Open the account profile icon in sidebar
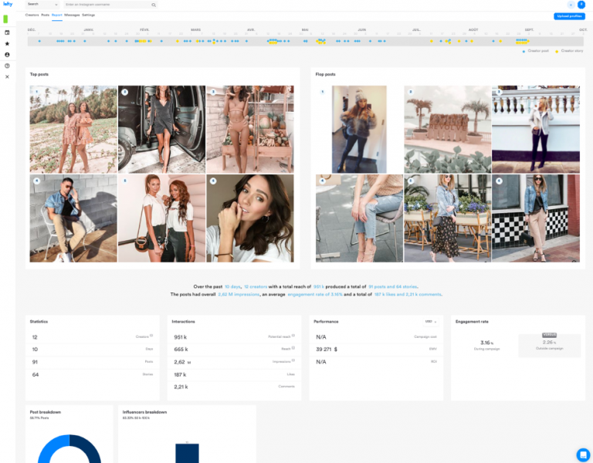593x463 pixels. [x=7, y=55]
